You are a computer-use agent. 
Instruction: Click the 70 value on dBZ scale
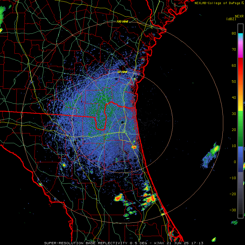[234, 49]
